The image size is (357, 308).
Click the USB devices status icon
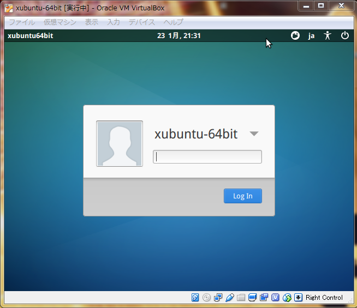(229, 297)
